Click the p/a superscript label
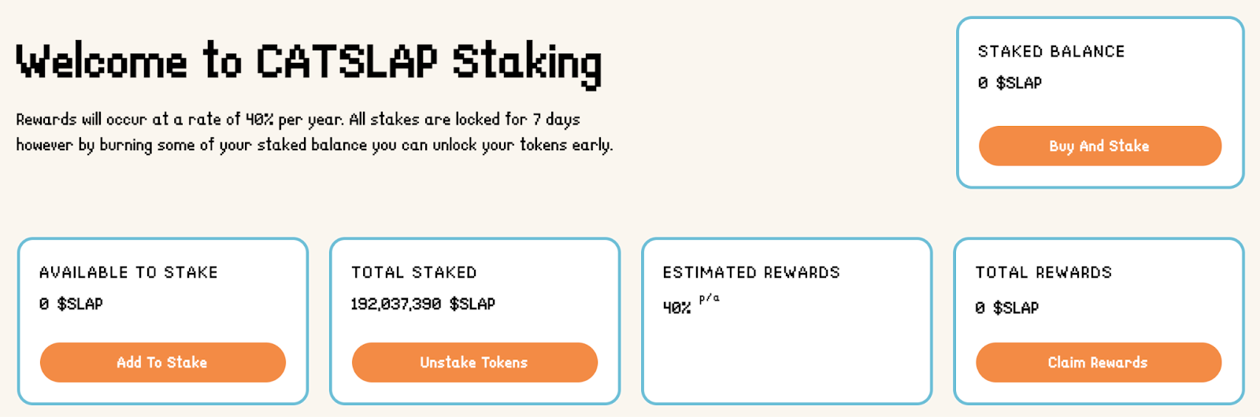Screen dimensions: 1260x417 [709, 298]
